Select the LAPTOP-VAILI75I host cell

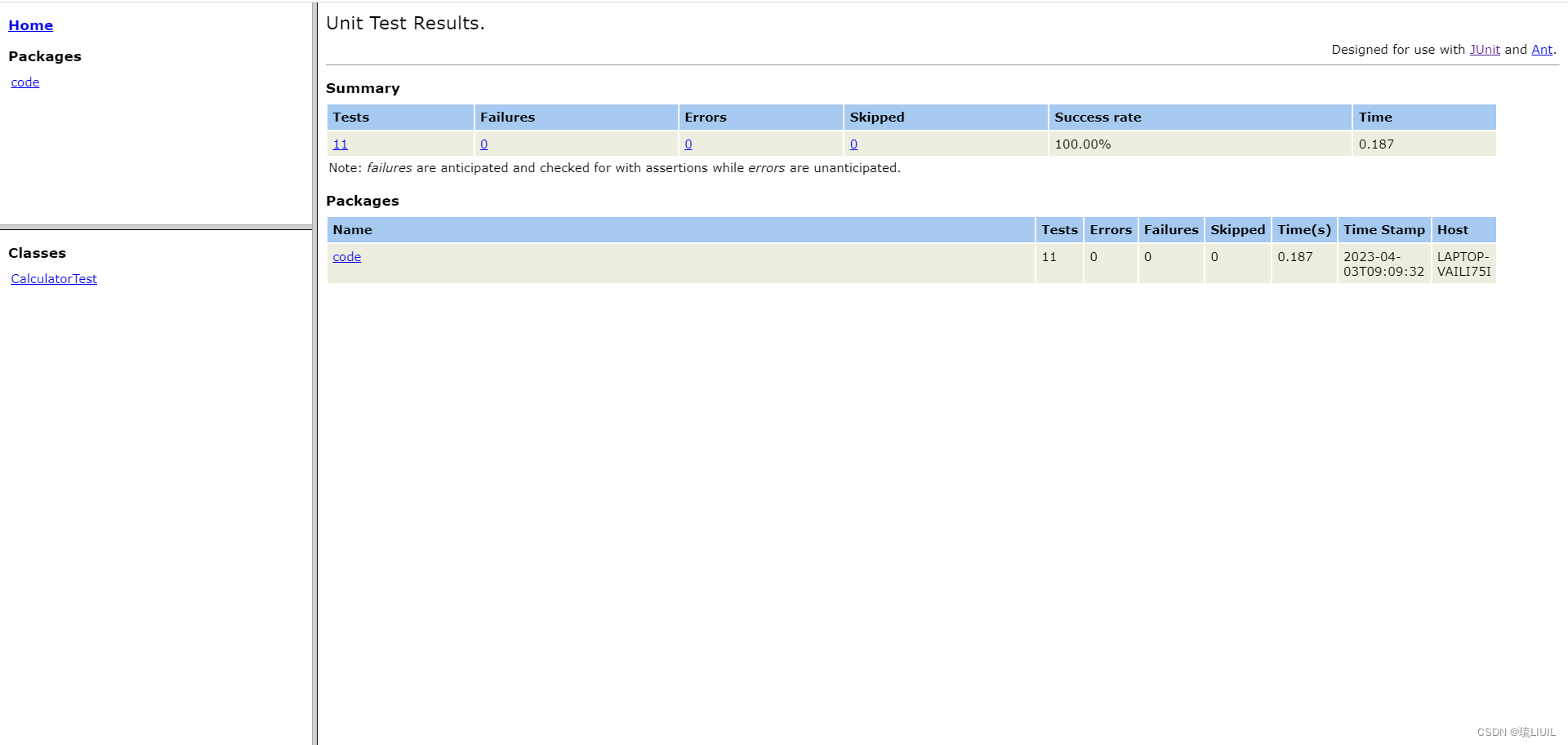coord(1464,264)
